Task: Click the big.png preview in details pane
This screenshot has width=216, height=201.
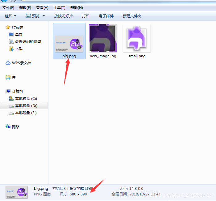Action: click(x=17, y=192)
